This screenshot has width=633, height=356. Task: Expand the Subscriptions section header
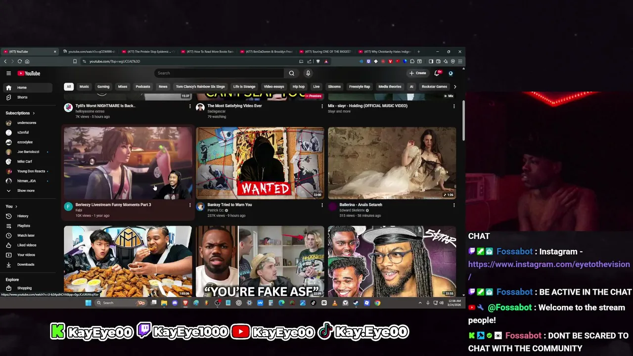[x=20, y=113]
